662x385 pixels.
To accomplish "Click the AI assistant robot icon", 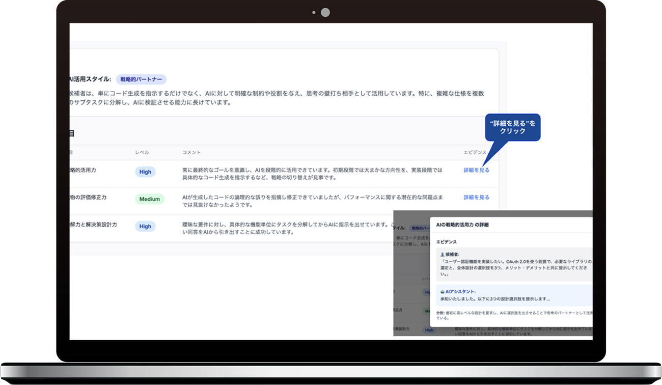I will coord(442,291).
